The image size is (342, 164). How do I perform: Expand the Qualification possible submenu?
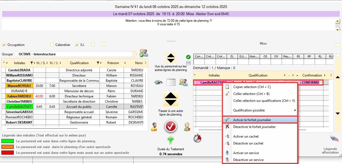tap(260, 110)
